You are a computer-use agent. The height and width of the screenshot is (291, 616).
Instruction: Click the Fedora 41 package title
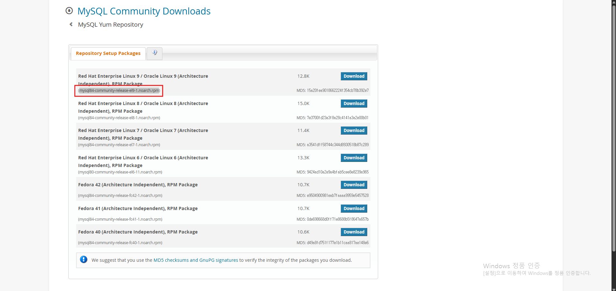(138, 208)
